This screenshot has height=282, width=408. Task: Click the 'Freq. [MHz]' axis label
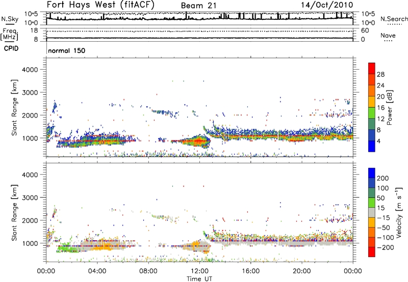pyautogui.click(x=9, y=35)
